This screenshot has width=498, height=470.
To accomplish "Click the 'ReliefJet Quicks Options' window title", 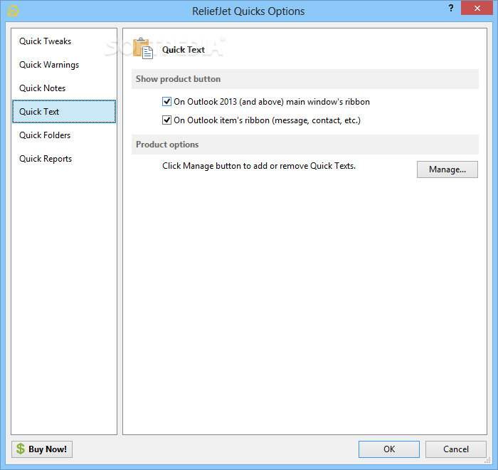I will tap(248, 11).
